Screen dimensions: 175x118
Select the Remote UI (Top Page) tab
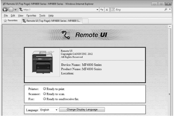[52, 21]
